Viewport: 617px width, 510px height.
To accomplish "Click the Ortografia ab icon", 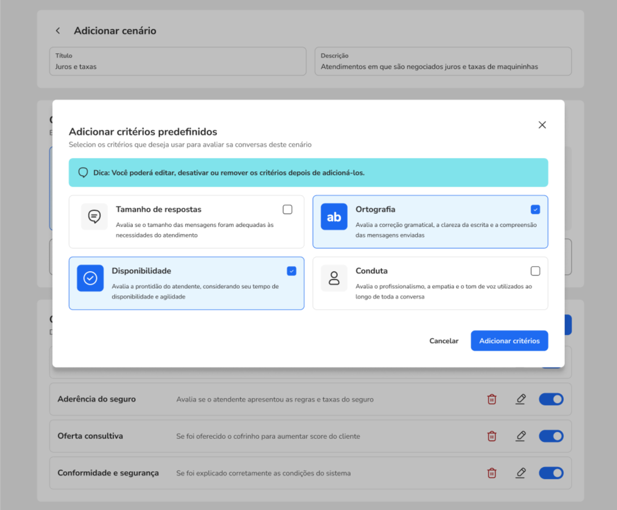I will pos(333,217).
